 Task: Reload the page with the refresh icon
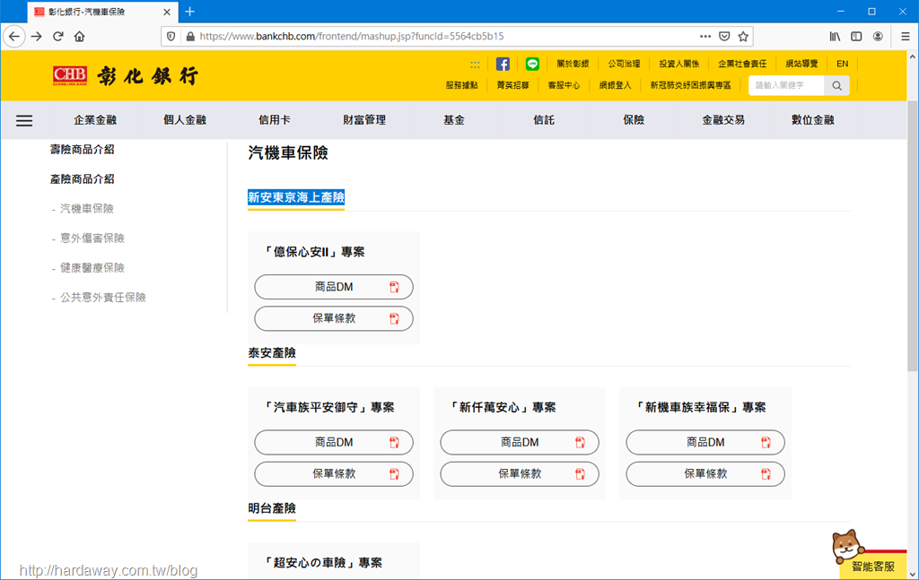58,36
